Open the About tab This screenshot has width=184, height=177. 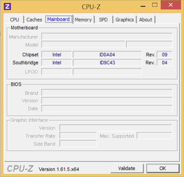(x=146, y=19)
